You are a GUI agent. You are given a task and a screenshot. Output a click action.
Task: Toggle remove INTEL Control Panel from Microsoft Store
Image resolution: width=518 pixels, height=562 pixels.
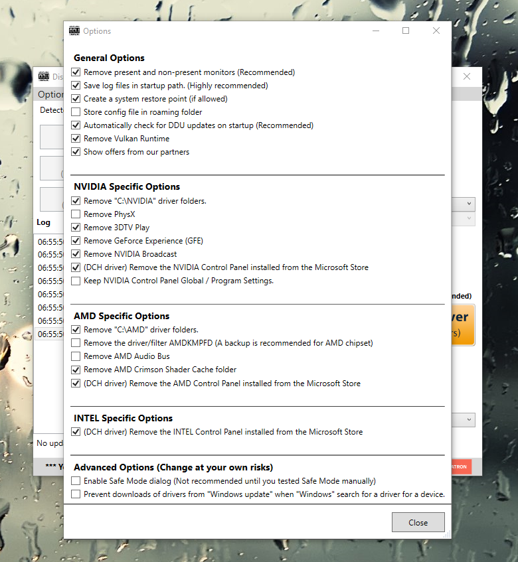point(76,431)
